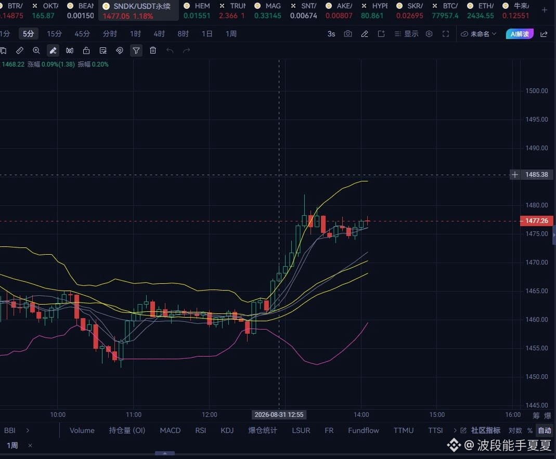
Task: Enter fullscreen chart mode
Action: pos(446,34)
